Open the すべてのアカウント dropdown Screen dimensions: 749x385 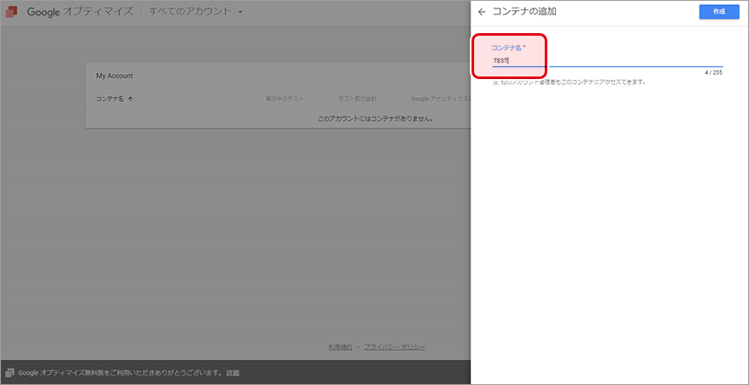[196, 11]
